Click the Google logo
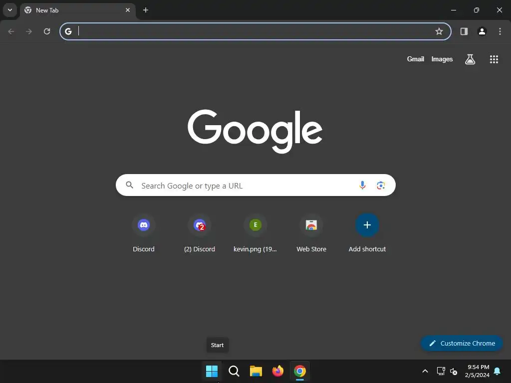This screenshot has height=383, width=511. click(255, 131)
